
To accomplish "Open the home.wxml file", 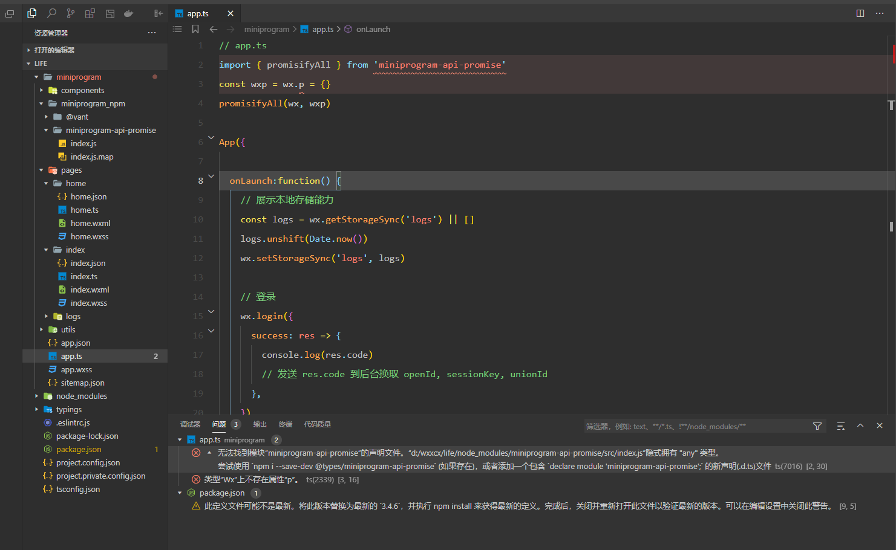I will point(90,223).
